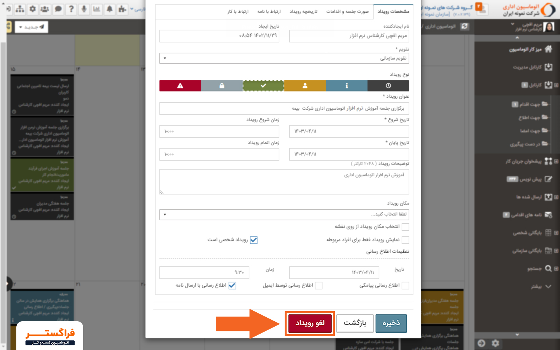This screenshot has width=560, height=350.
Task: Click the red 'لغو رویداد' button
Action: [310, 323]
